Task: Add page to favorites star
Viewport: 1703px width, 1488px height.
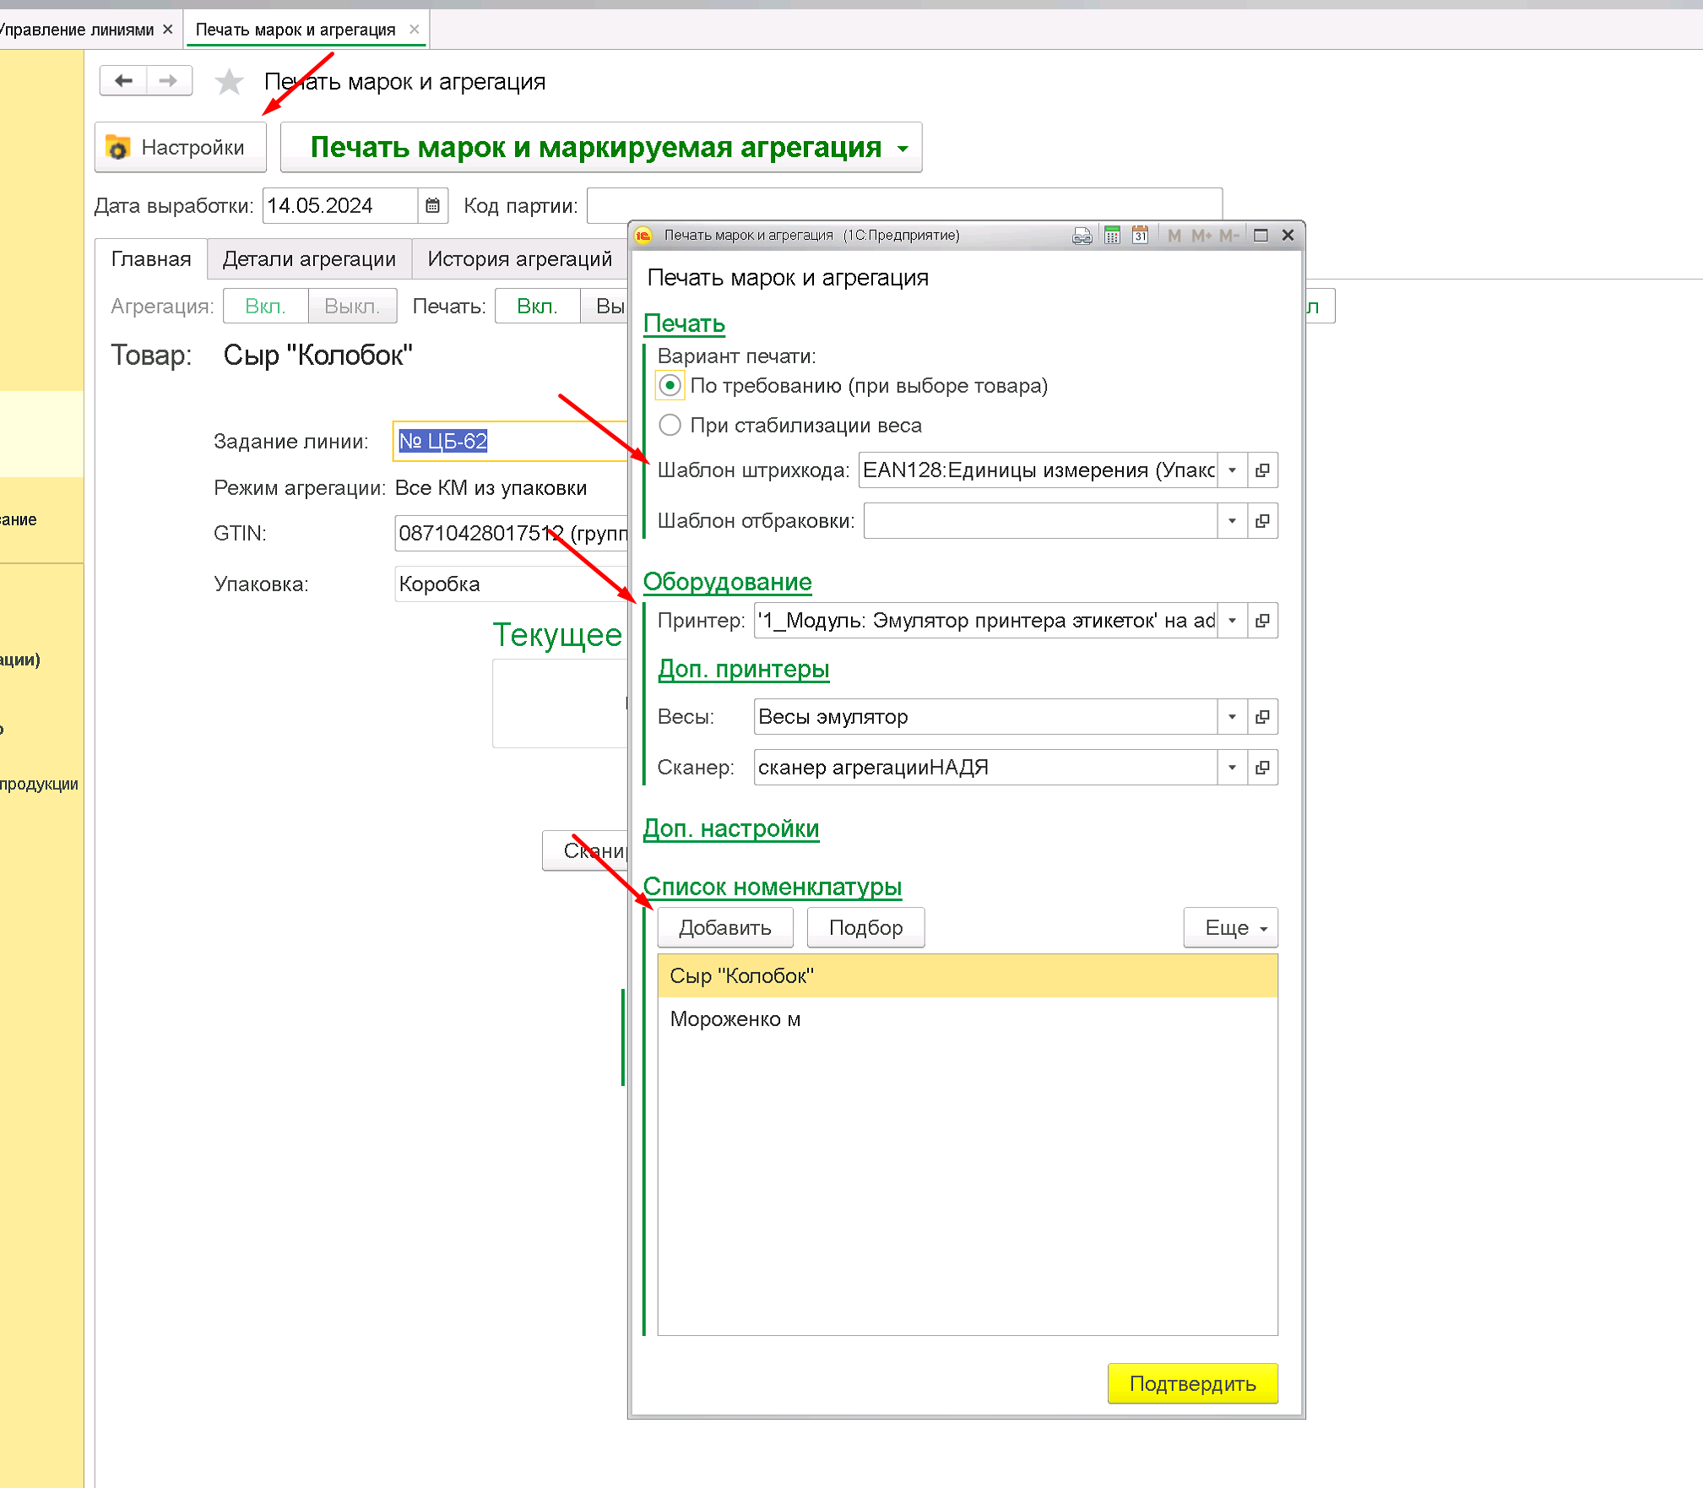Action: coord(229,82)
